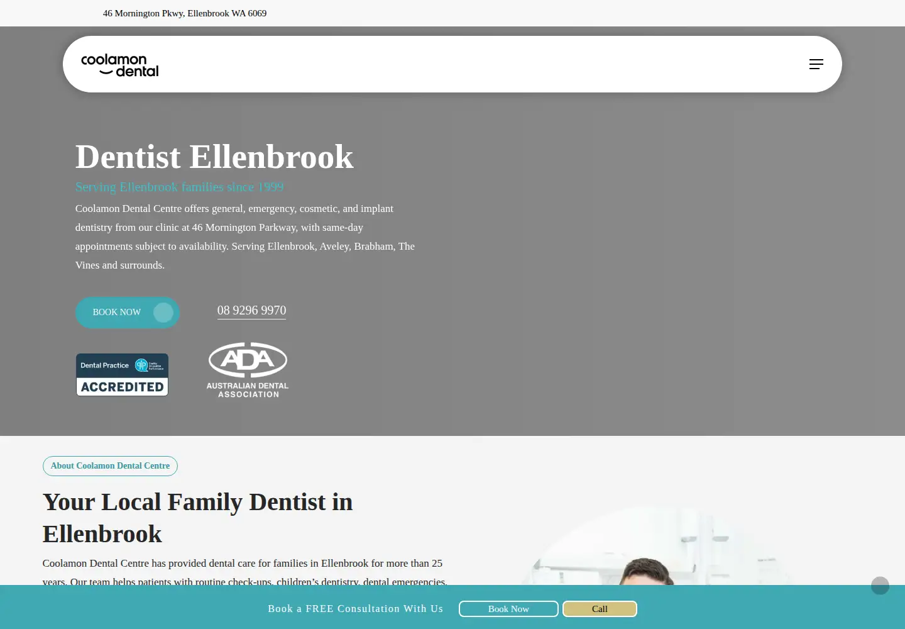Click the Coolamon Dental logo

pyautogui.click(x=120, y=65)
